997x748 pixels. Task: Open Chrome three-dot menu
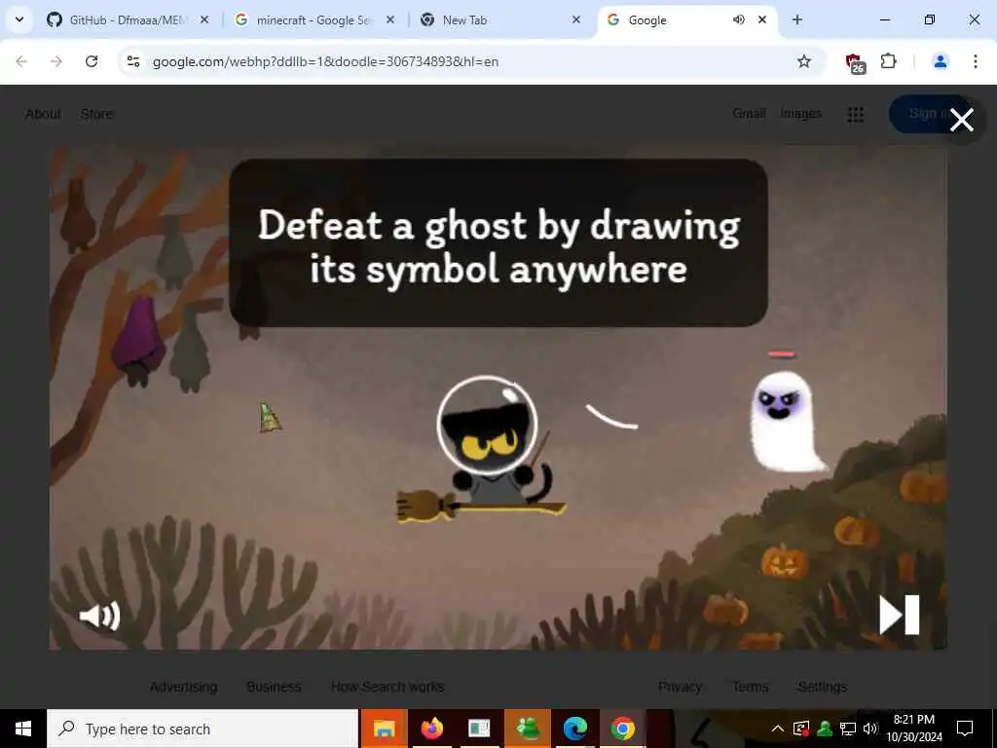(x=975, y=61)
